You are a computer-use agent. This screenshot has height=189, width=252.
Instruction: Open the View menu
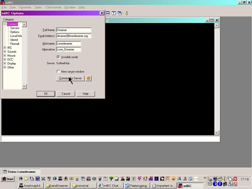coord(13,7)
